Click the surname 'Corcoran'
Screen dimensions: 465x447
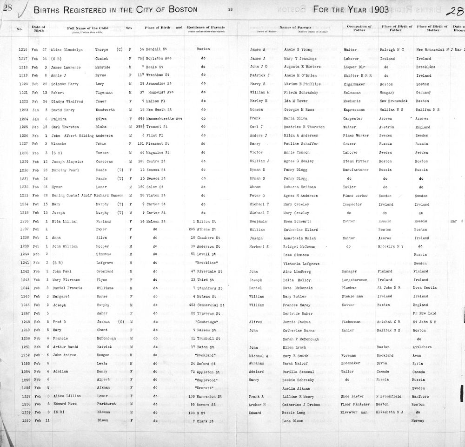click(104, 162)
